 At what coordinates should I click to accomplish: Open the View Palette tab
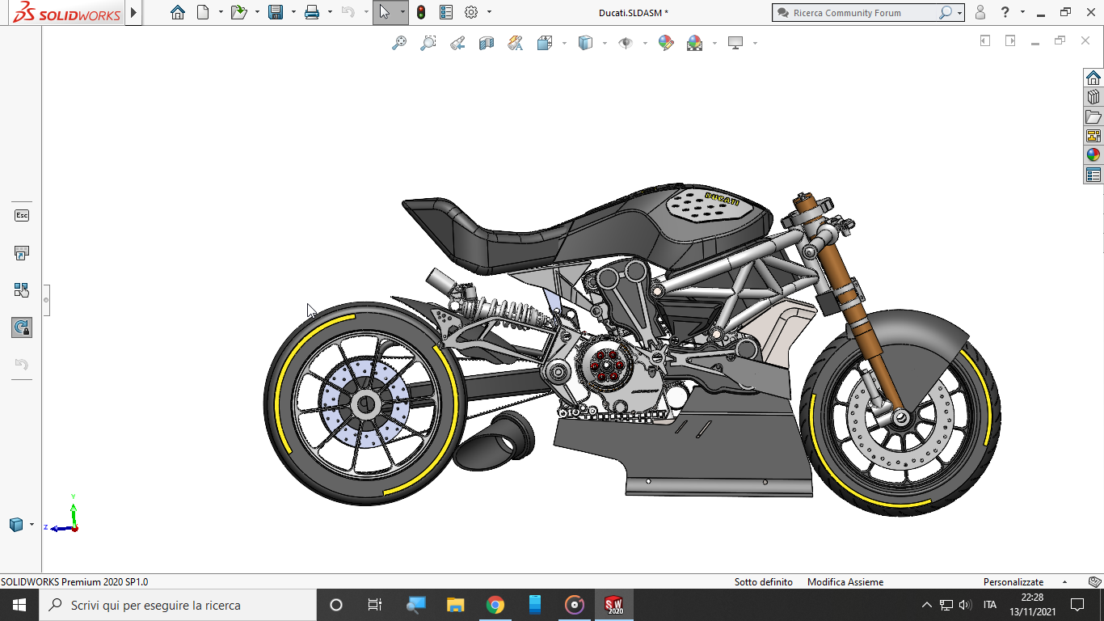(x=1093, y=136)
